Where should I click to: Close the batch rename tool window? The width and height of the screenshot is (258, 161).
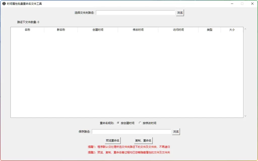click(252, 4)
